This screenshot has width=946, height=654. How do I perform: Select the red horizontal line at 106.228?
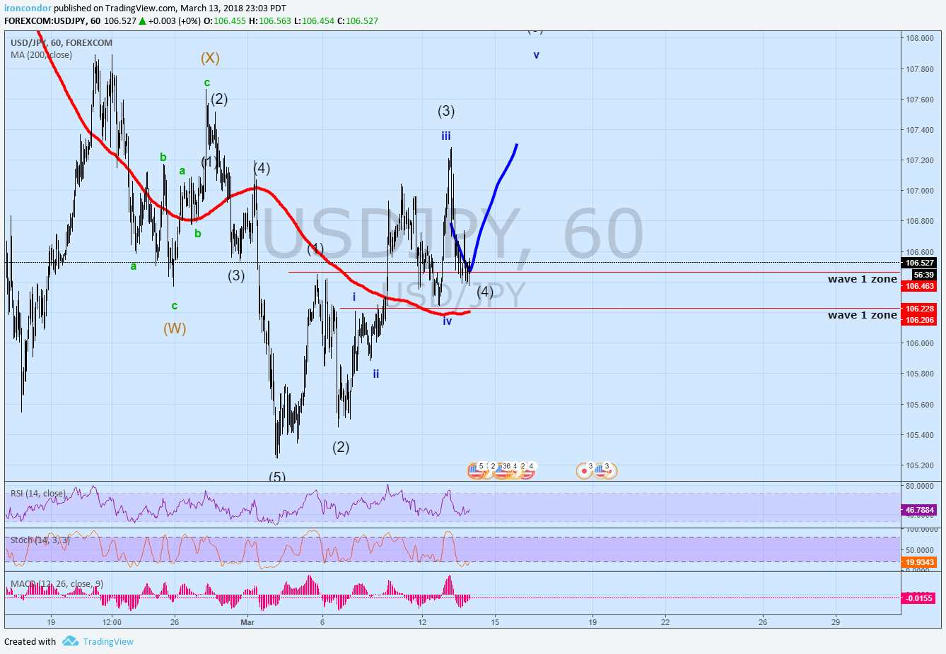click(620, 308)
